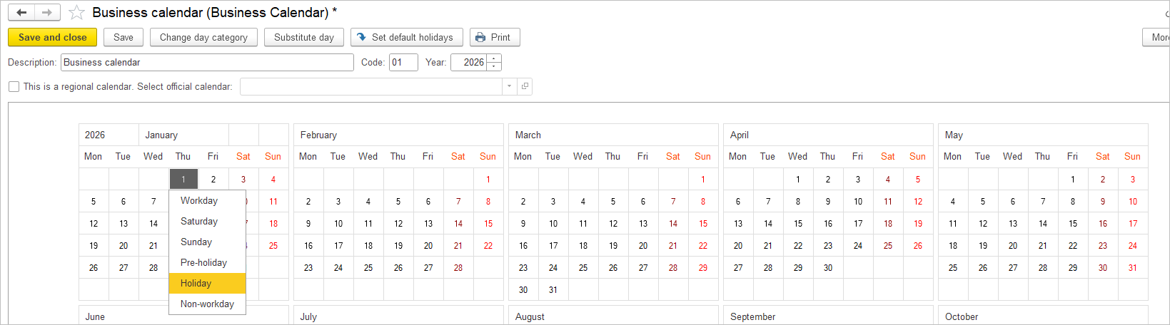Click the Description input field
This screenshot has height=325, width=1170.
(x=207, y=62)
